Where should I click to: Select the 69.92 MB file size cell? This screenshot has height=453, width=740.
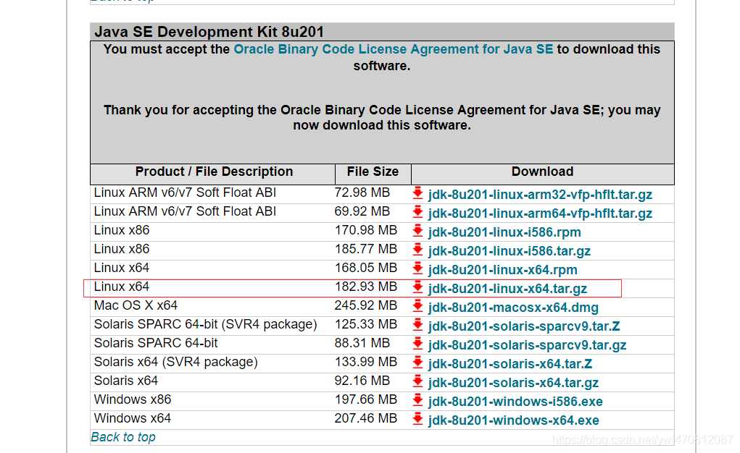pyautogui.click(x=362, y=211)
